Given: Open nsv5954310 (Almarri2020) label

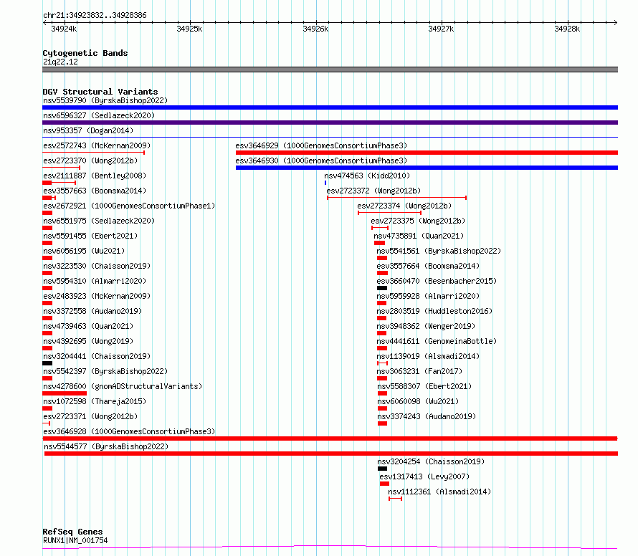Looking at the screenshot, I should point(95,281).
